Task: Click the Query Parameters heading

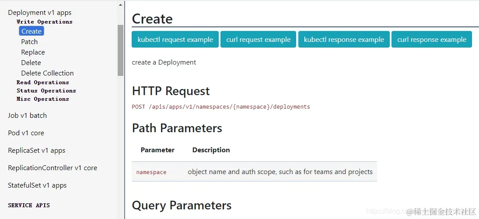Action: tap(182, 205)
